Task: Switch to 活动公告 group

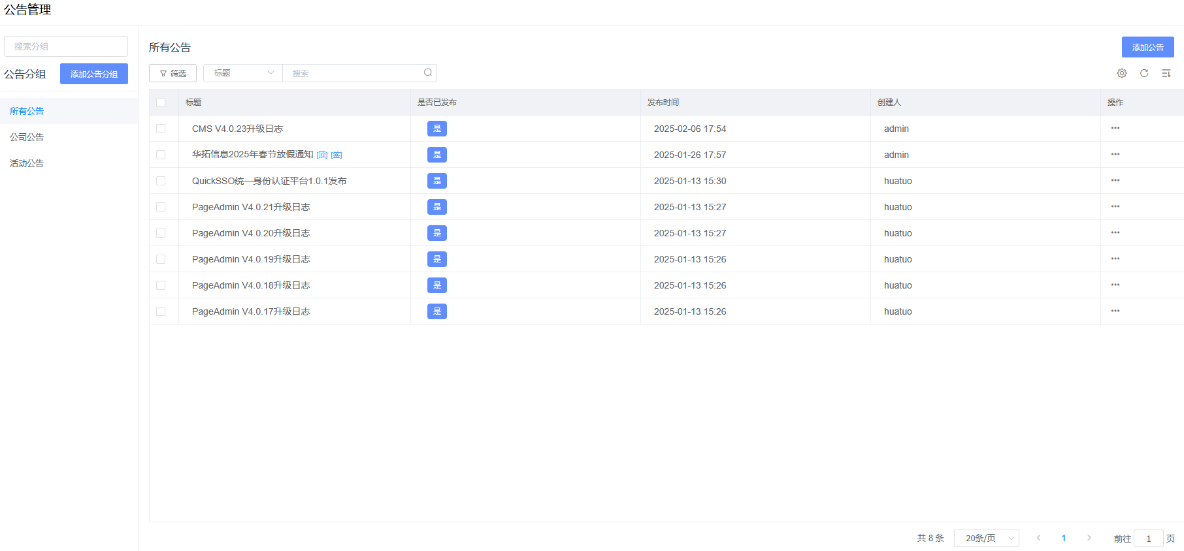Action: point(27,163)
